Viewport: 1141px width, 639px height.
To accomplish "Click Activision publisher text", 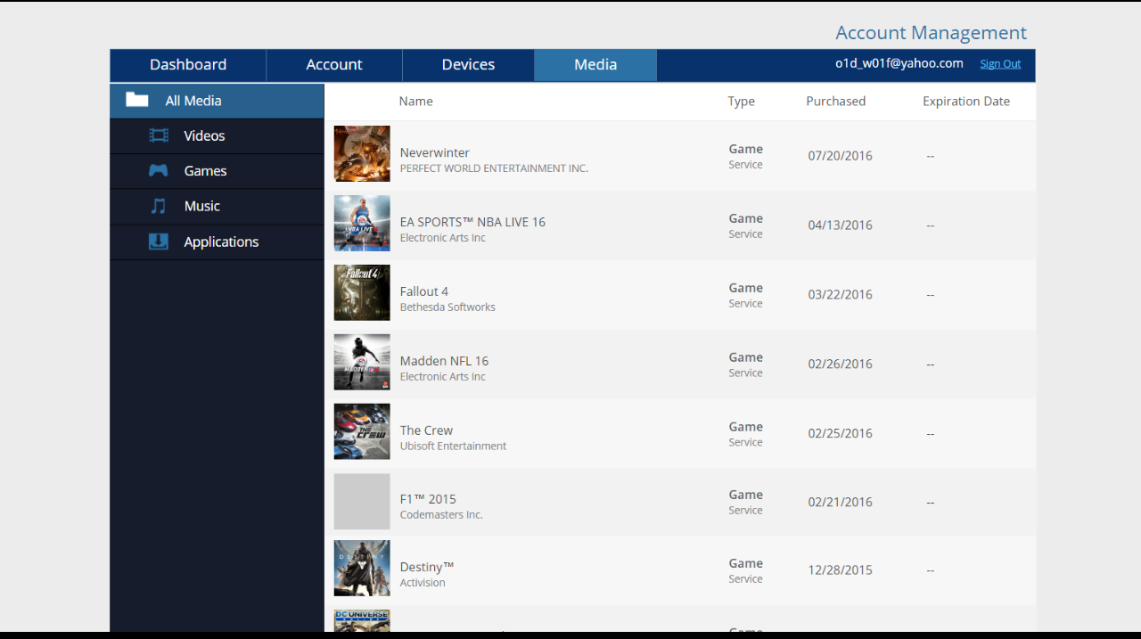I will (x=423, y=583).
